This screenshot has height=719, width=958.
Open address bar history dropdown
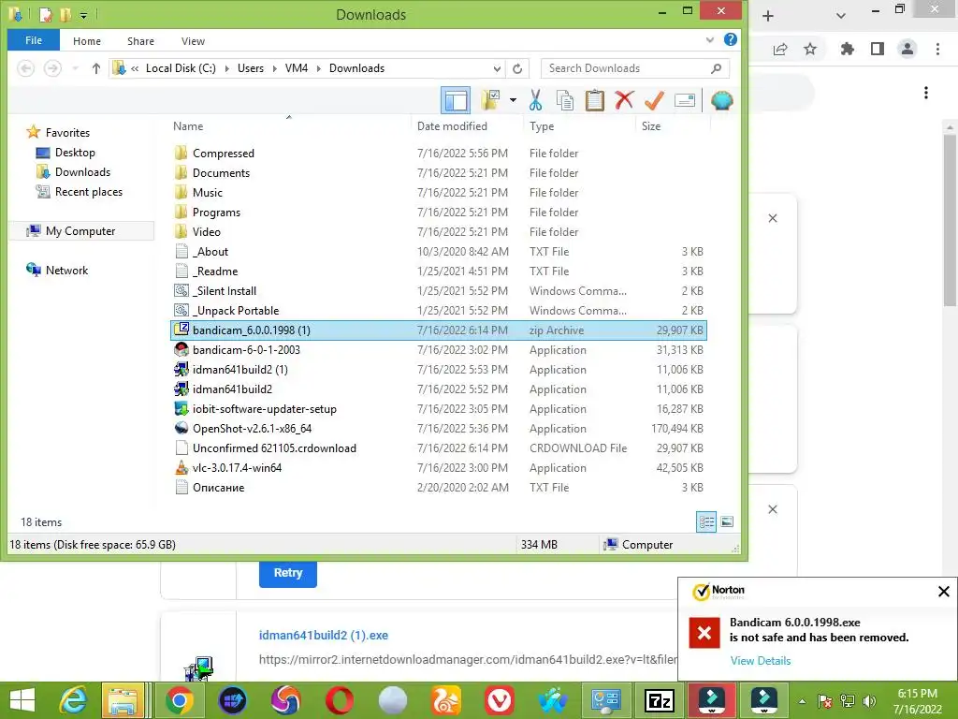point(498,68)
